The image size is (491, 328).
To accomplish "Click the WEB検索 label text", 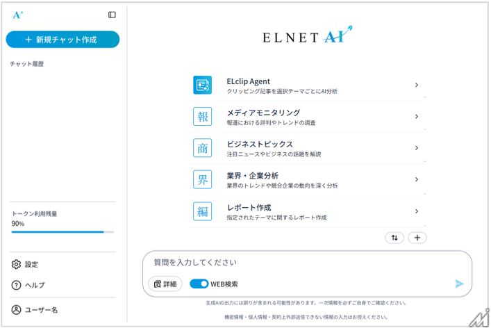I will point(224,284).
